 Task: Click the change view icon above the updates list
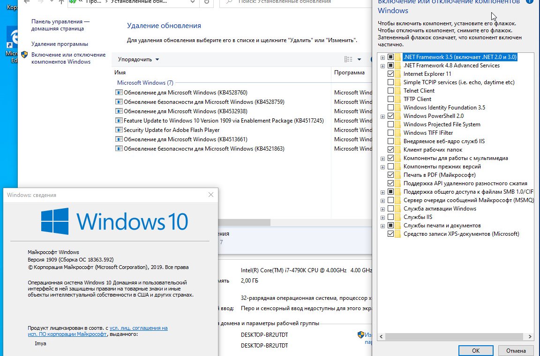[348, 59]
